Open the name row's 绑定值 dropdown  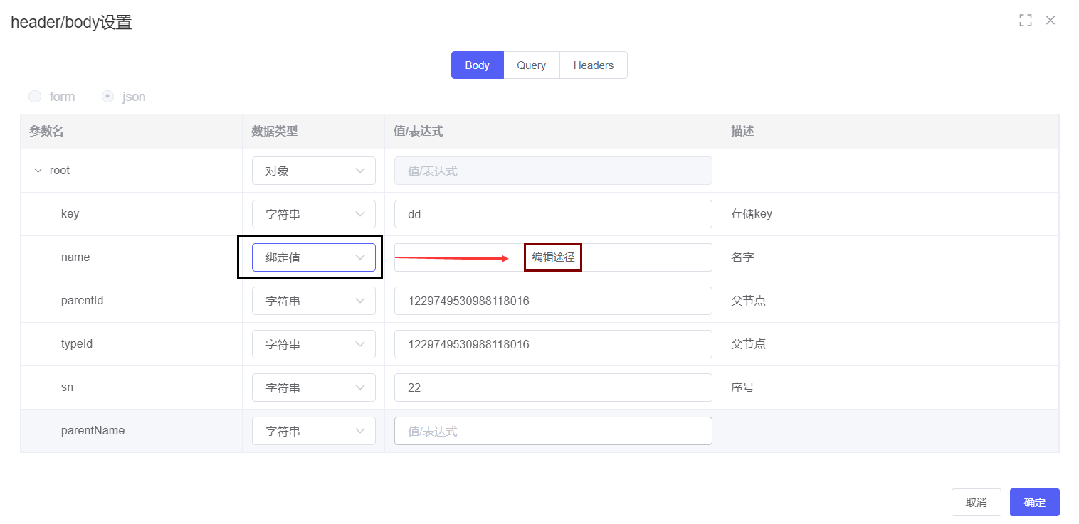click(313, 257)
